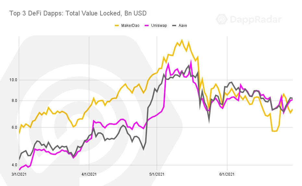Image resolution: width=302 pixels, height=186 pixels.
Task: Click the 4/1/2021 x-axis label
Action: [89, 174]
